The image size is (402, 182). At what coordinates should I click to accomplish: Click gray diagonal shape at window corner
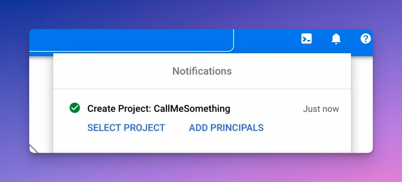34,148
